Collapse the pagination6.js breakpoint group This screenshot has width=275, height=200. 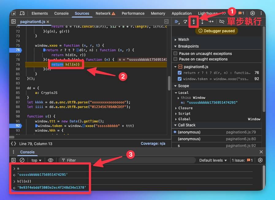175,67
